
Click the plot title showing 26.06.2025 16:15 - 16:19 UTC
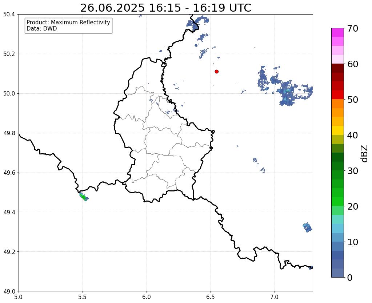click(165, 8)
